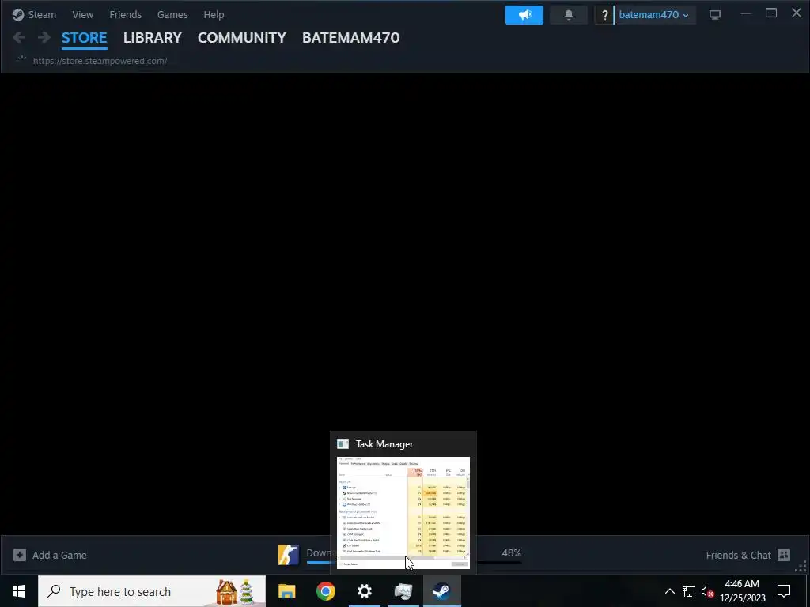The image size is (810, 607).
Task: Open the BATEMAM470 profile tab
Action: tap(350, 38)
